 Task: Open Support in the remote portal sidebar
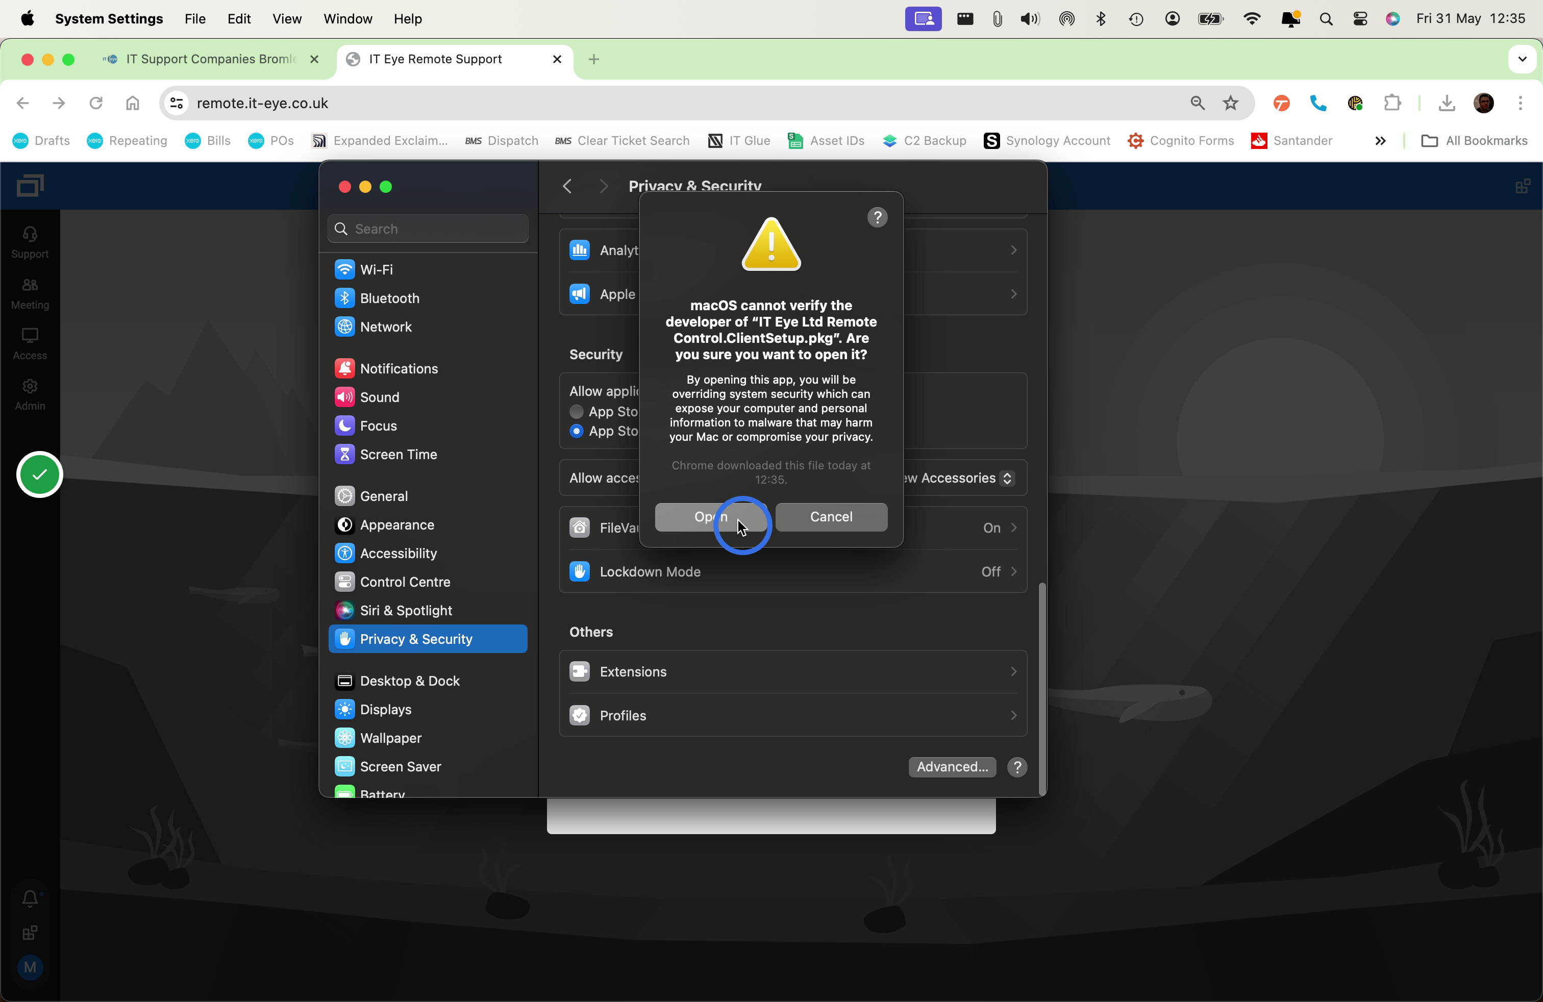(30, 242)
